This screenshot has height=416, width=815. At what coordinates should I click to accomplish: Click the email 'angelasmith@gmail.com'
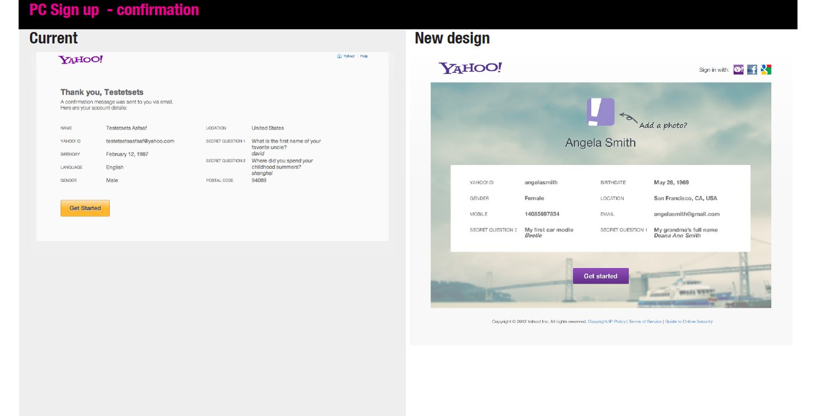coord(687,214)
